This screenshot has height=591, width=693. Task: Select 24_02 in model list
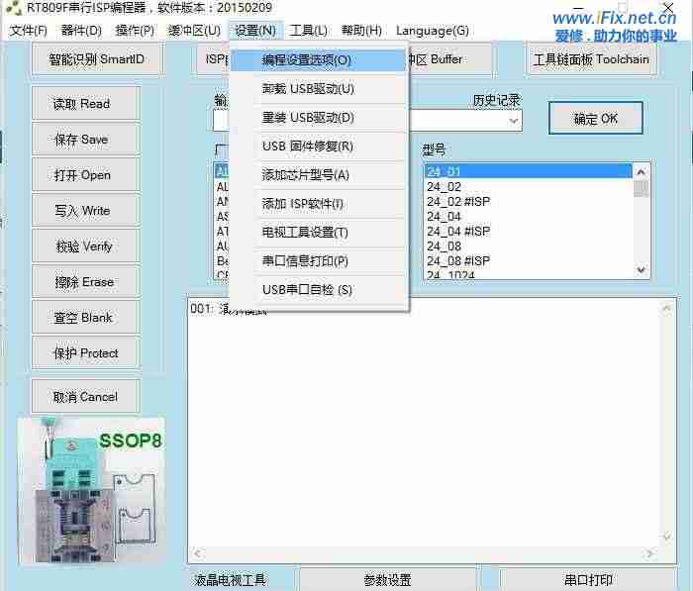pyautogui.click(x=528, y=186)
